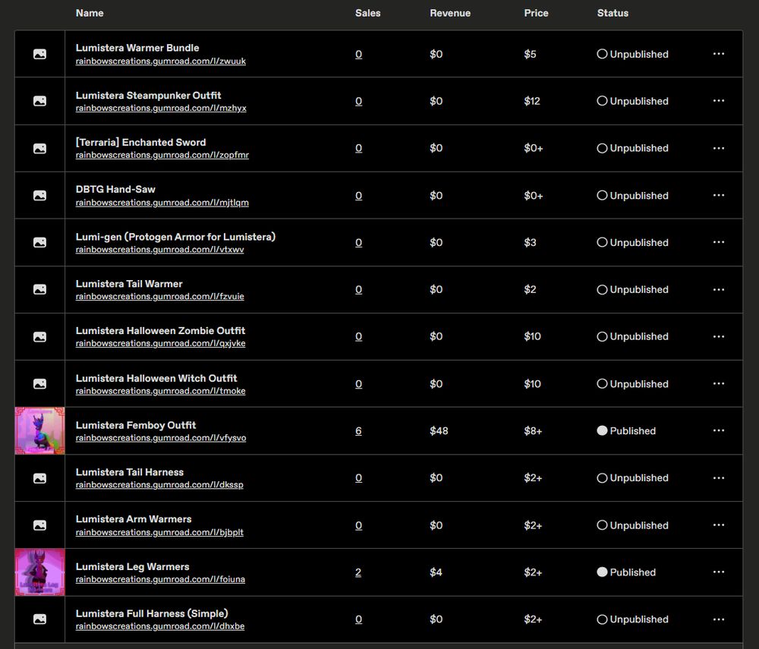Select the Lumi-gen (Protogen Armor for Lumistera) name

point(175,237)
